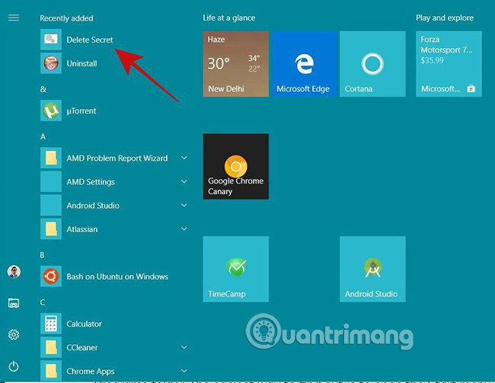
Task: Open the Haze weather tile for New Delhi
Action: 236,64
